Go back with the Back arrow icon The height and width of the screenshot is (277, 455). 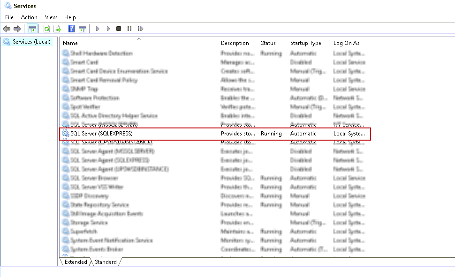(x=7, y=29)
